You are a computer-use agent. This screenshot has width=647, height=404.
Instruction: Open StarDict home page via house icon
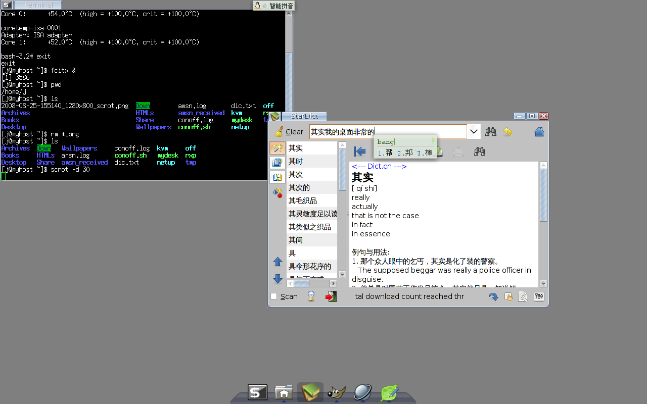click(x=539, y=132)
